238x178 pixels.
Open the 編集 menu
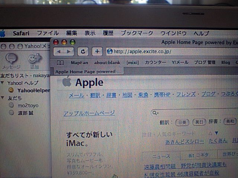tap(71, 33)
